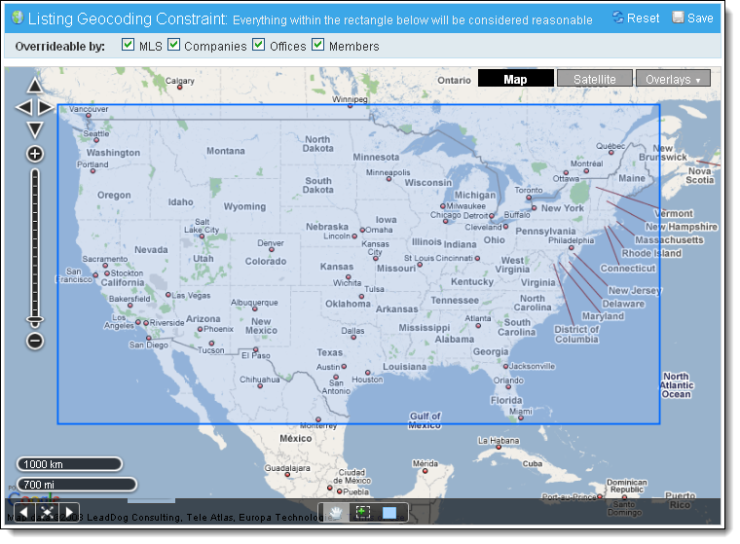Click the Las Vegas city marker
Image resolution: width=740 pixels, height=544 pixels.
(x=168, y=295)
